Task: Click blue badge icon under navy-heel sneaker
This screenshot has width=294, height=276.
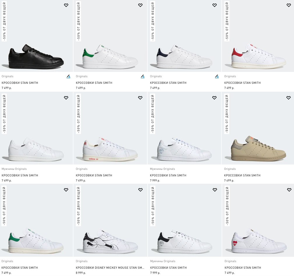Action: [217, 76]
